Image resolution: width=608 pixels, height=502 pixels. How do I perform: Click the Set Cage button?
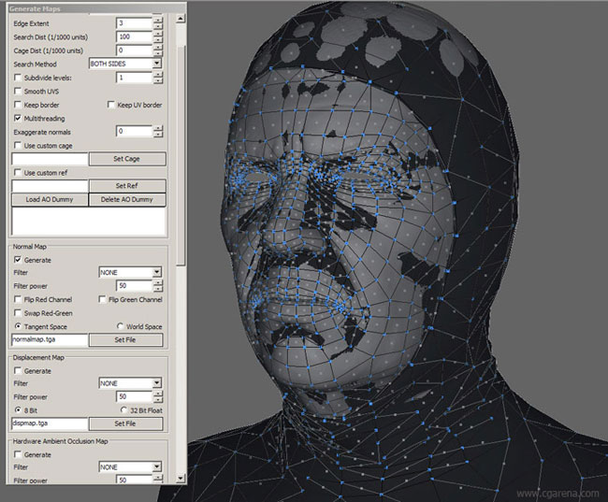[127, 159]
